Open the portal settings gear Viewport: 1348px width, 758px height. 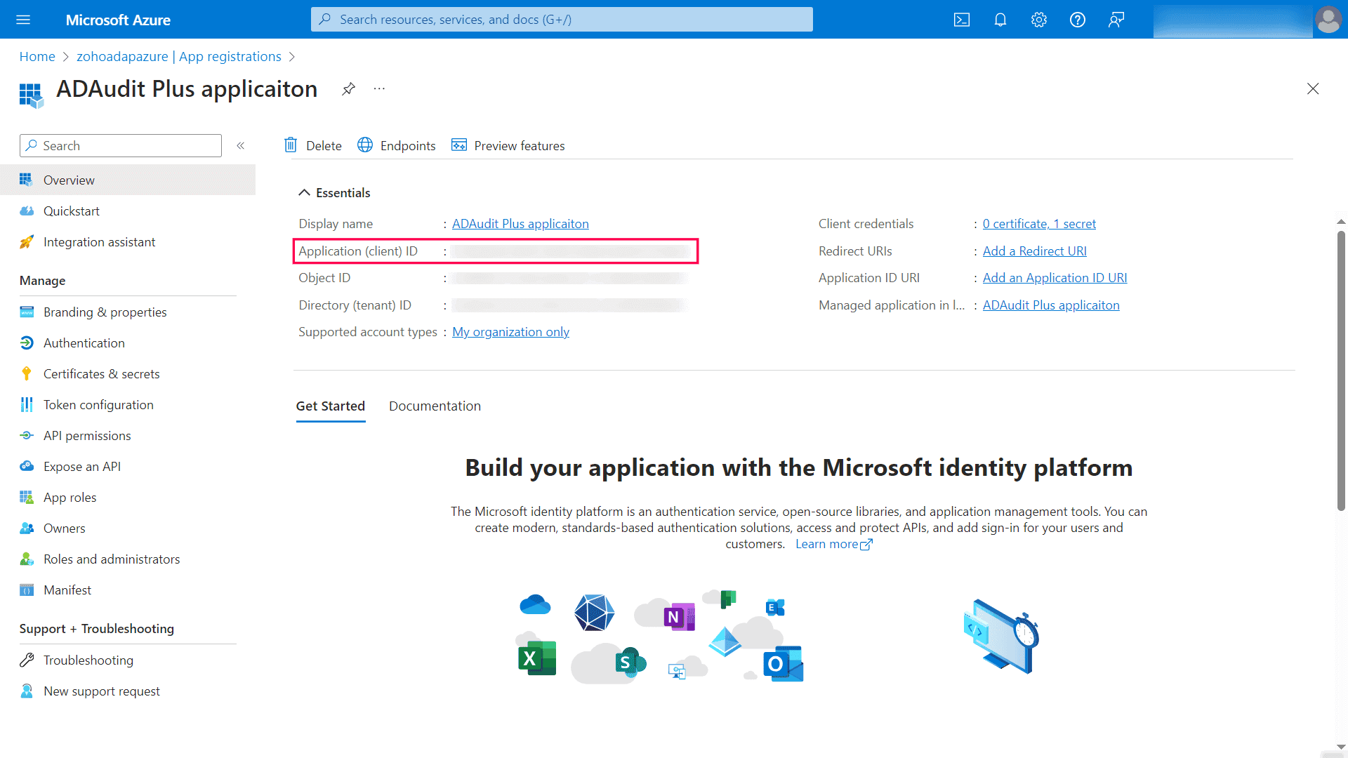(x=1038, y=19)
